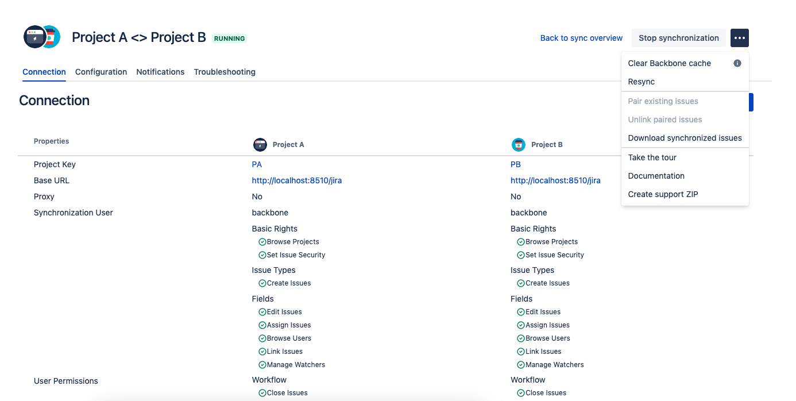
Task: Open Project B base URL link
Action: tap(555, 180)
